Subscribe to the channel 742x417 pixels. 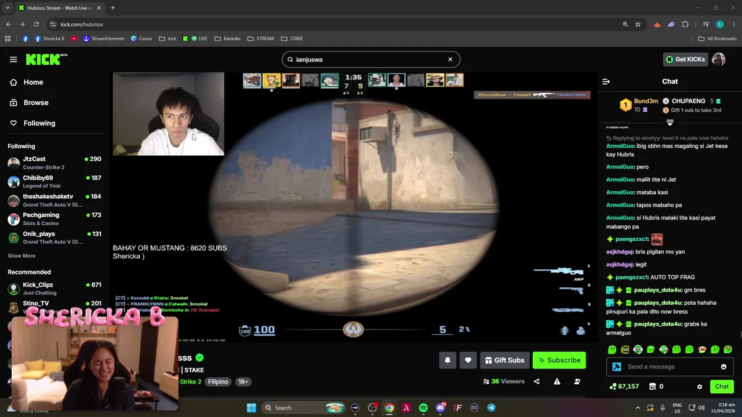coord(559,360)
